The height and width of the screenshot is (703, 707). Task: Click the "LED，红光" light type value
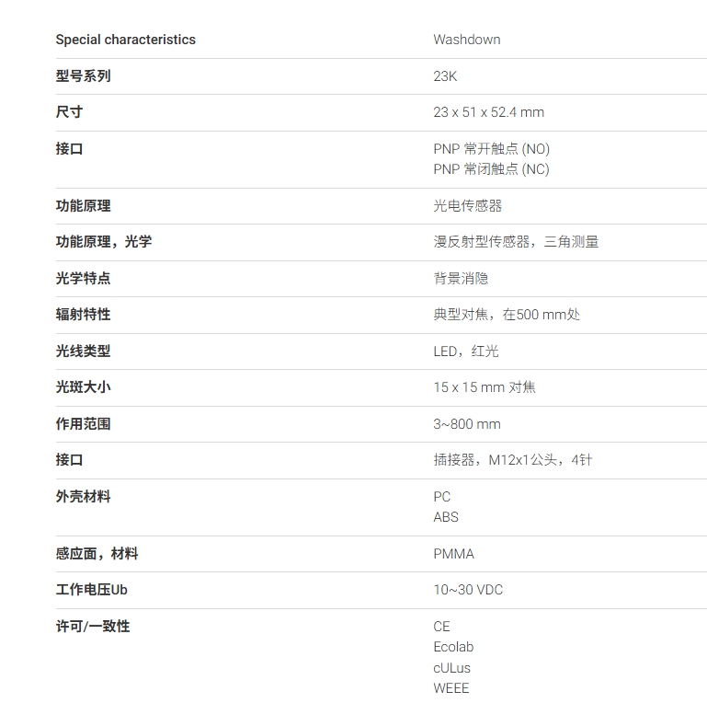pos(466,351)
